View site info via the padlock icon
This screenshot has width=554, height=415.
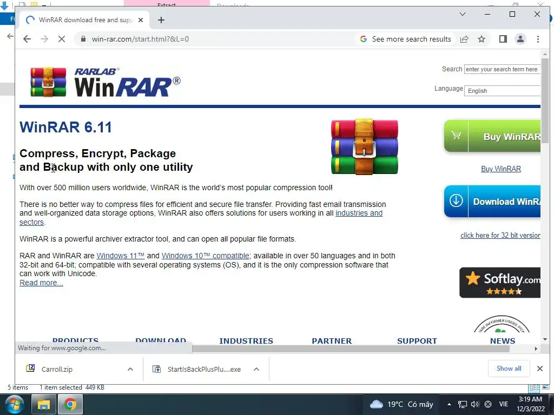(83, 39)
